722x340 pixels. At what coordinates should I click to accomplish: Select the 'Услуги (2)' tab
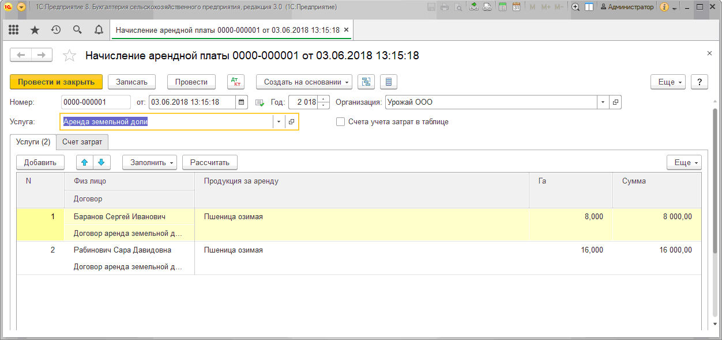point(33,142)
